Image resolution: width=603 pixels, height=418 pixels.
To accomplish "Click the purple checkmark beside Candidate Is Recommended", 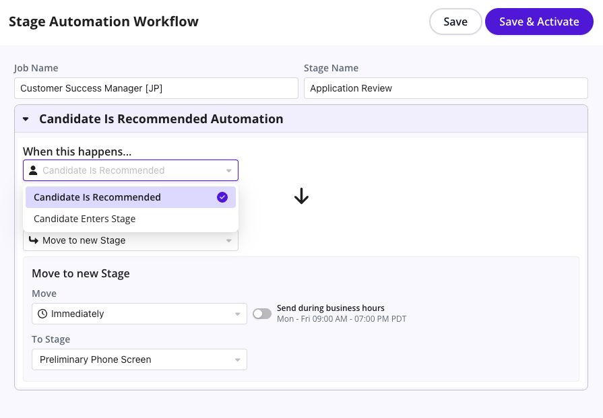I will pos(222,197).
